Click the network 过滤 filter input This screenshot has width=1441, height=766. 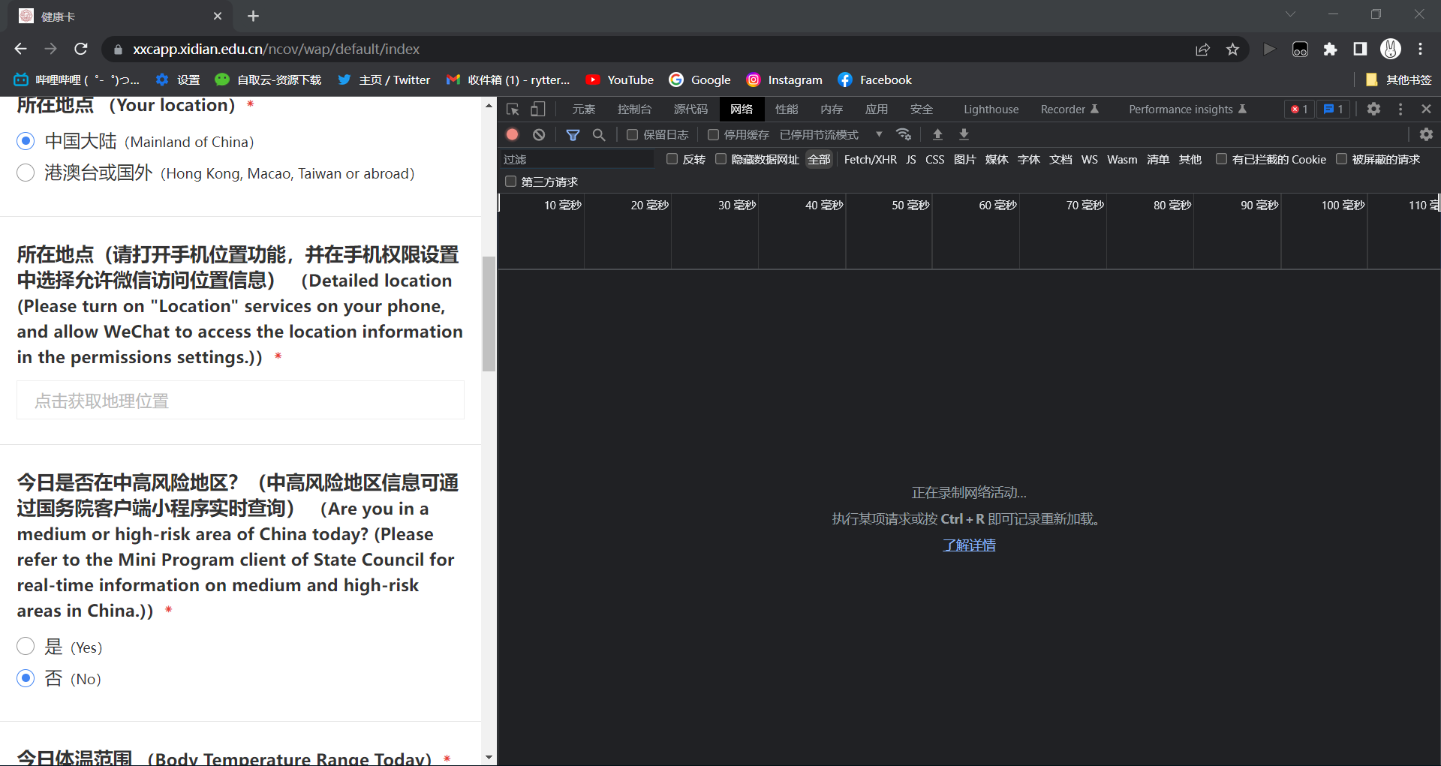pos(576,159)
